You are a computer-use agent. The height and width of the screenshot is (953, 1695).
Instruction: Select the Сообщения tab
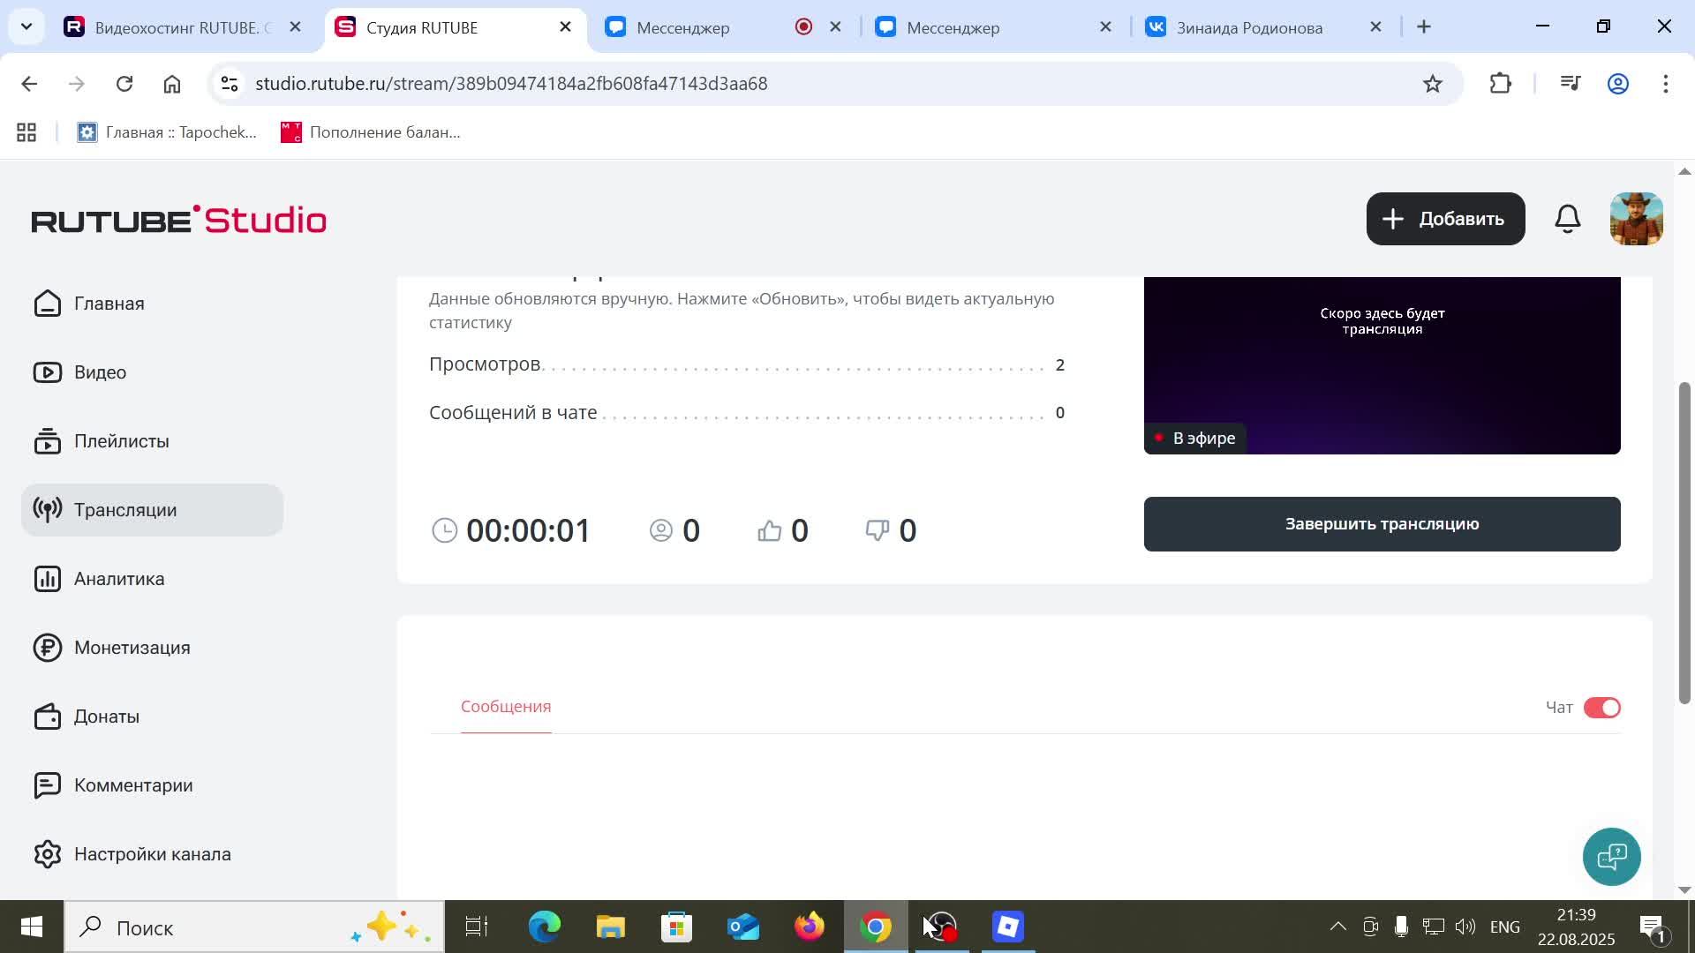coord(505,706)
